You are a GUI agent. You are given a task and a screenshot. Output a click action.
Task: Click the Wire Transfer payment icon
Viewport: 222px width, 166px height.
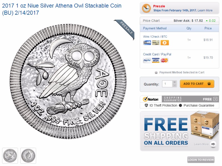[x=147, y=43]
